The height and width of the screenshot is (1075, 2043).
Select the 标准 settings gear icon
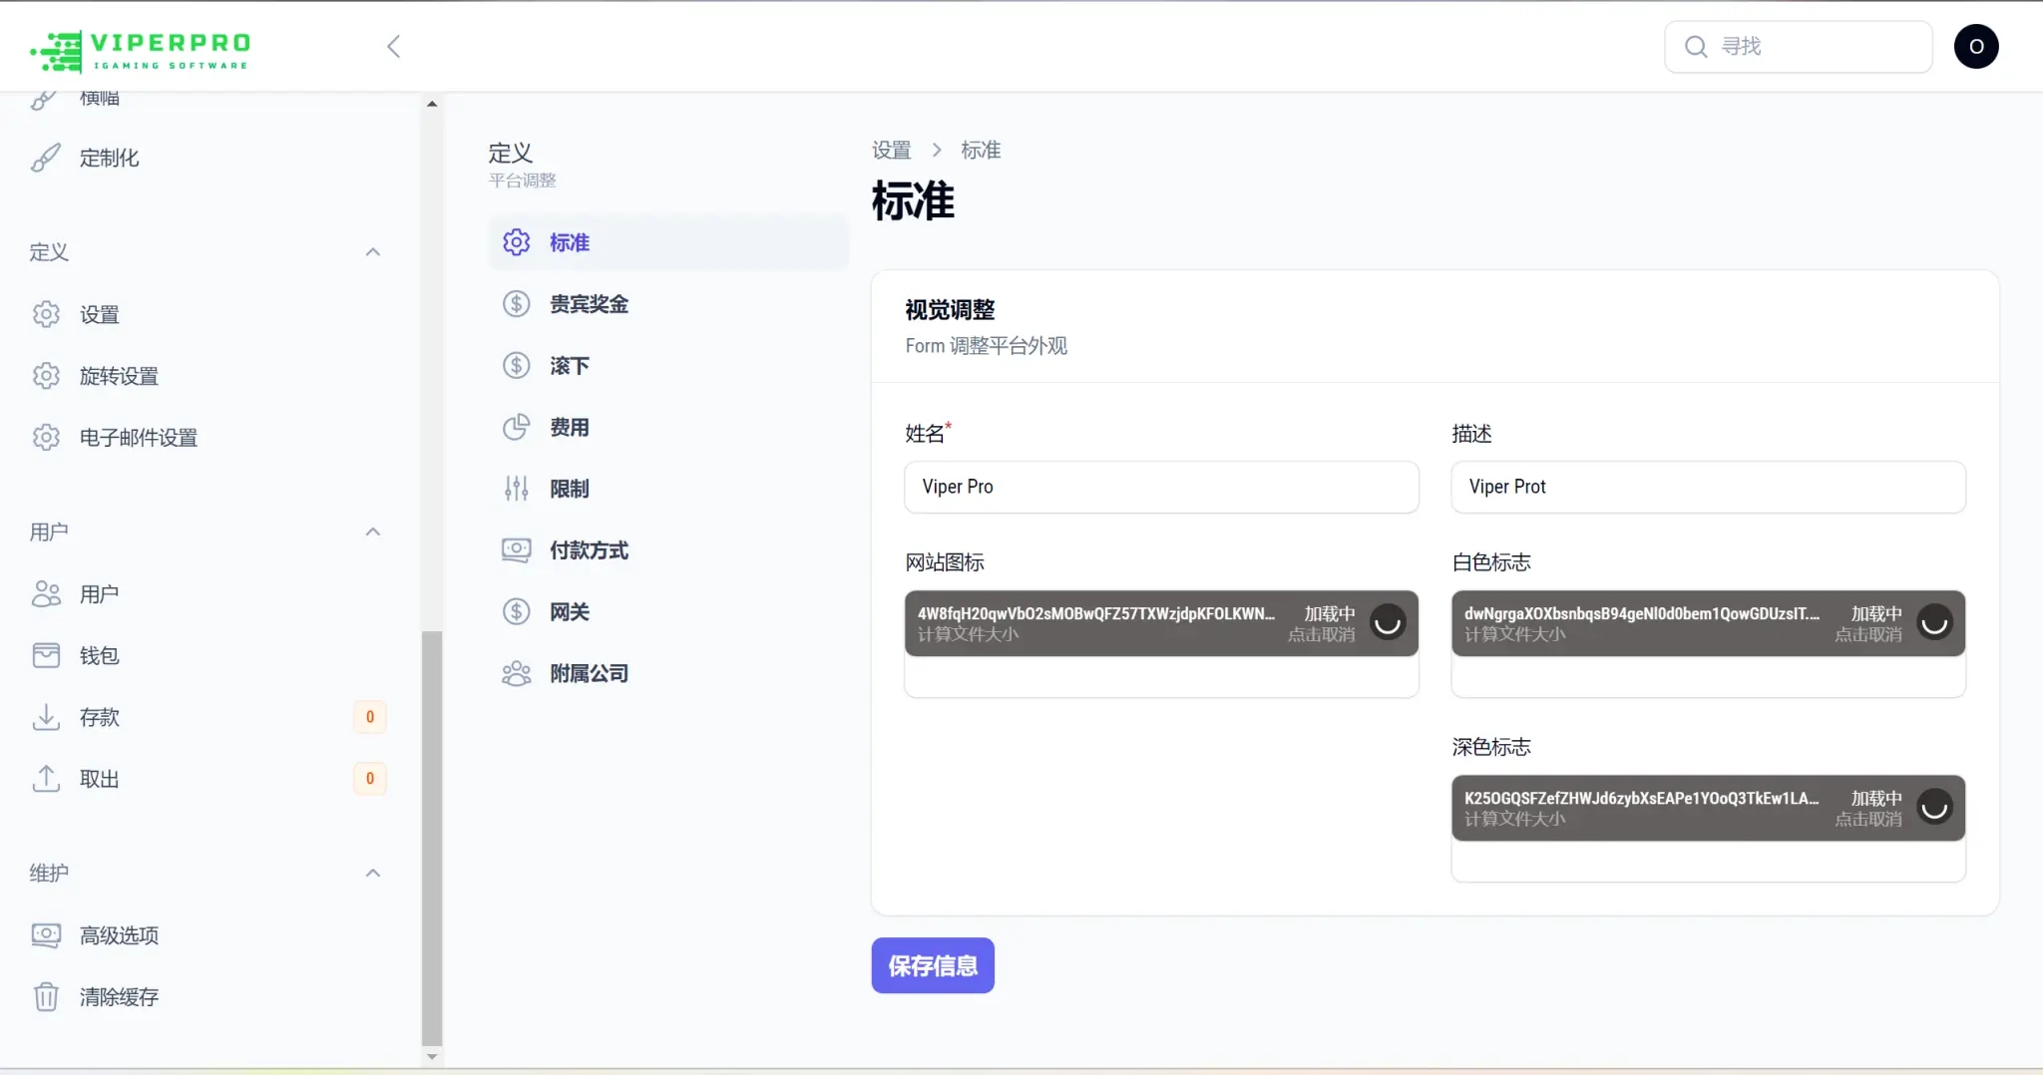pos(516,241)
